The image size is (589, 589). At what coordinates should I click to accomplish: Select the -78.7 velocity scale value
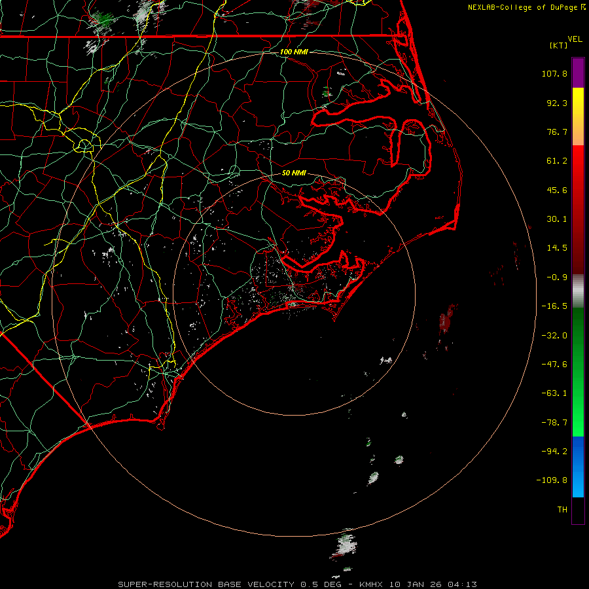[554, 423]
